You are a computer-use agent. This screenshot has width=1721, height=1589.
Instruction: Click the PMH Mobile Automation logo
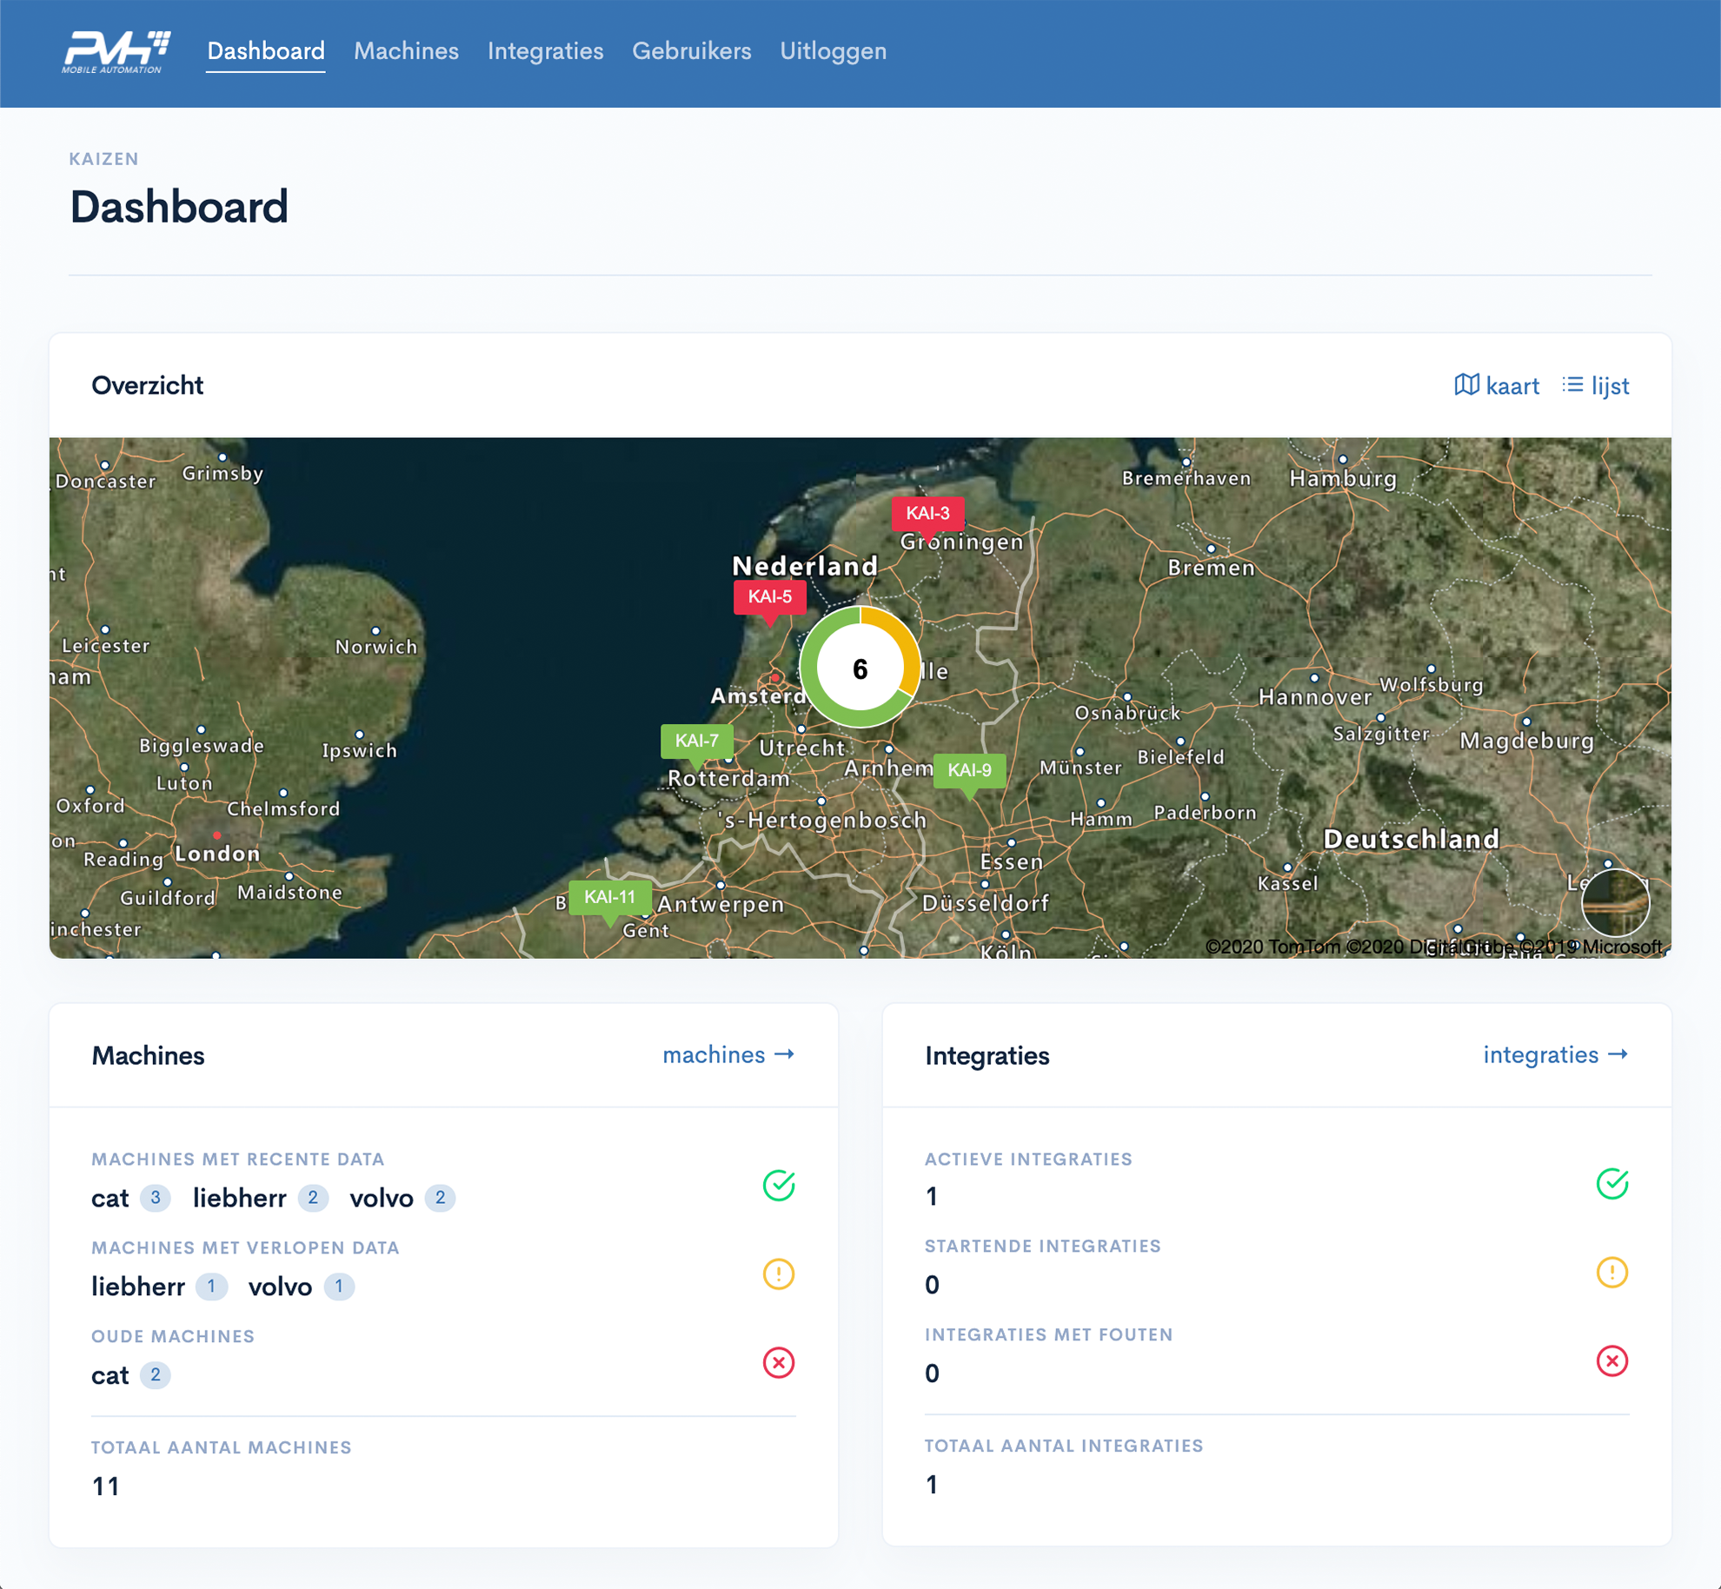point(116,52)
